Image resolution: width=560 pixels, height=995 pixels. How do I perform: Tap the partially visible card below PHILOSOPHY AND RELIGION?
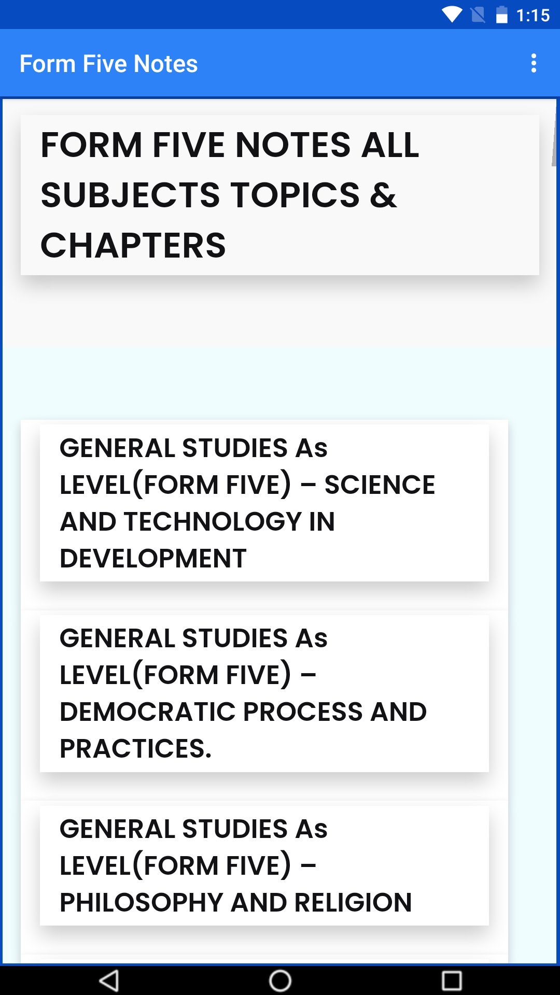[264, 956]
